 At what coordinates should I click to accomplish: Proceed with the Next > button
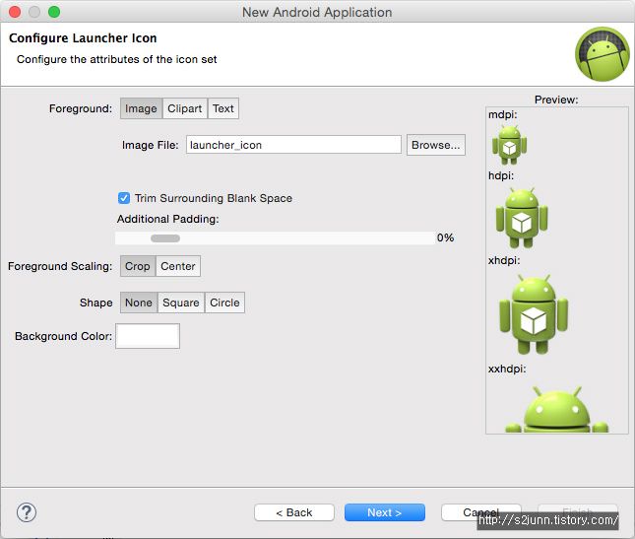(x=385, y=512)
